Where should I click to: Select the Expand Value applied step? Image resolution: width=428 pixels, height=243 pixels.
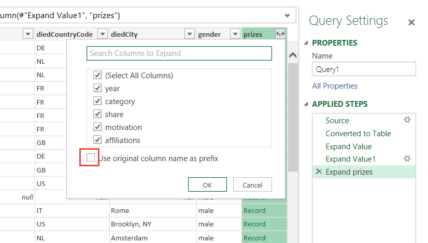[348, 146]
